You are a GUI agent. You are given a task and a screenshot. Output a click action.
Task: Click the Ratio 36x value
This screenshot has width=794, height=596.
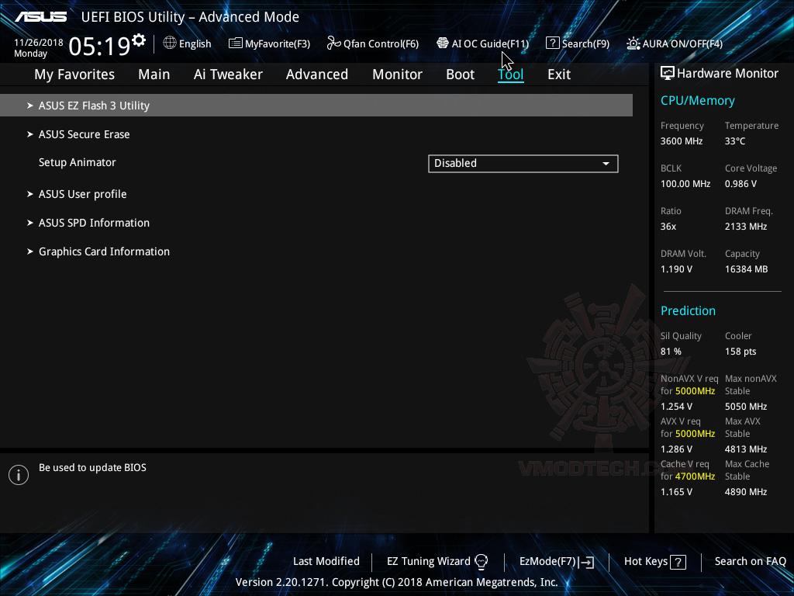[x=668, y=227]
